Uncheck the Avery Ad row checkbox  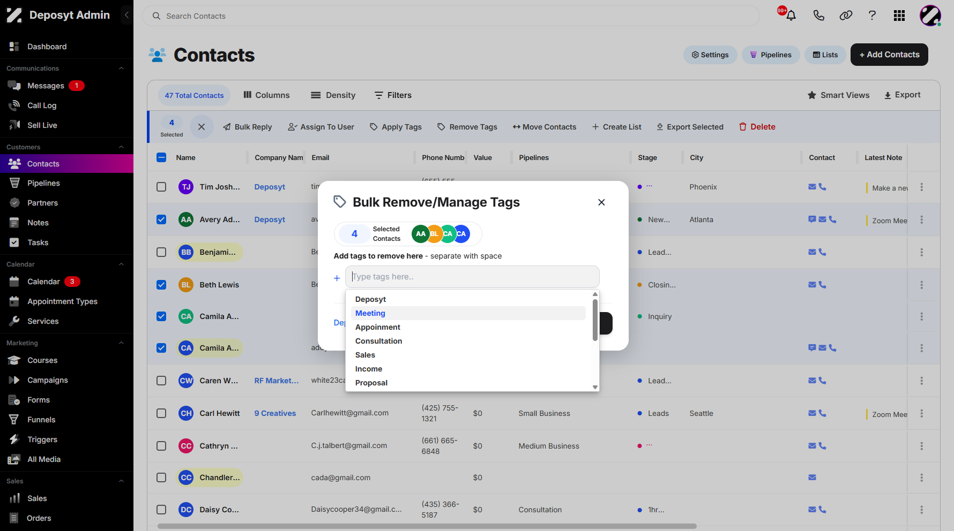161,219
